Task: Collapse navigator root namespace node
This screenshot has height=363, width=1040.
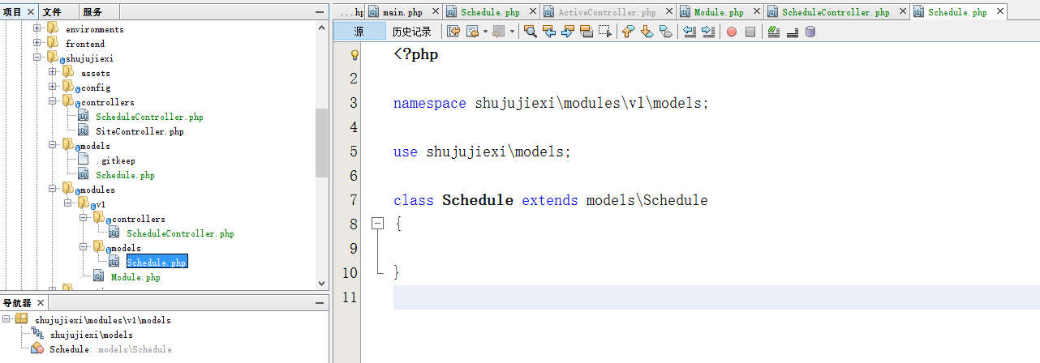Action: pos(7,319)
